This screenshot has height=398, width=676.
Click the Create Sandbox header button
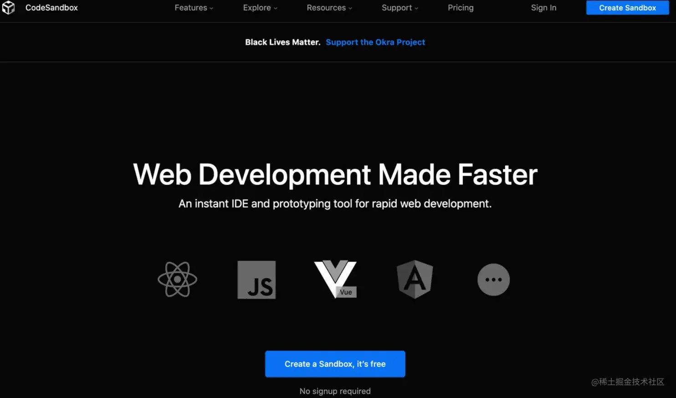(x=627, y=8)
